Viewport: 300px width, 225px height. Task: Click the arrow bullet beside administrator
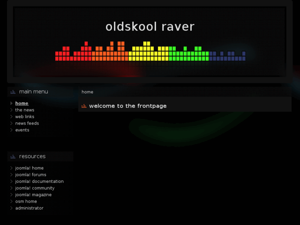(x=11, y=208)
